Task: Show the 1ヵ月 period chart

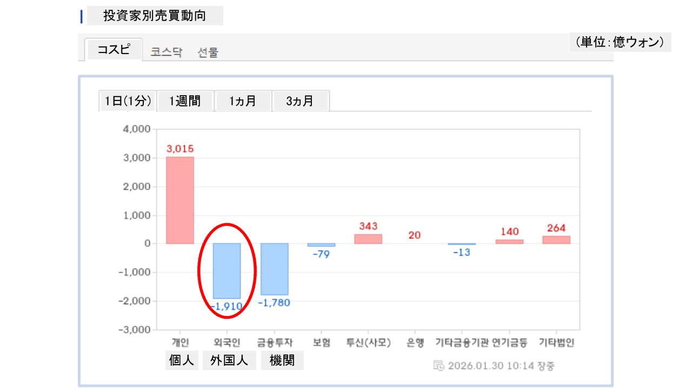Action: 243,101
